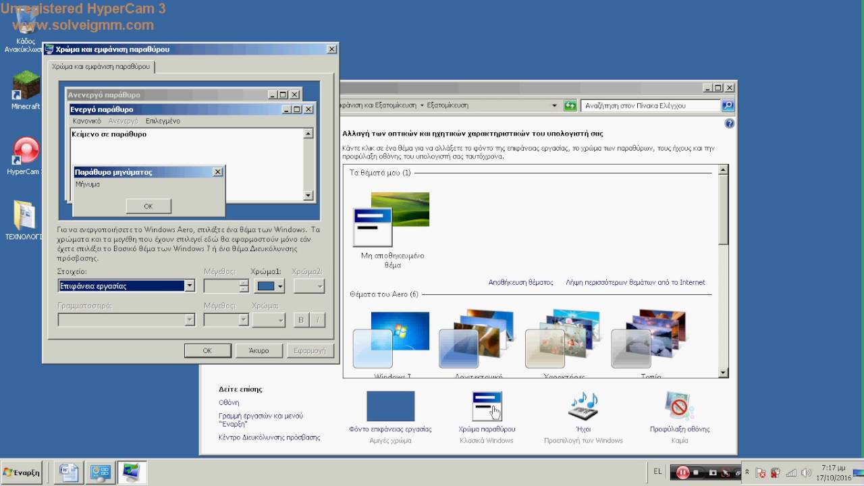Confirm dialog with the OK button
The image size is (864, 486).
pos(207,350)
